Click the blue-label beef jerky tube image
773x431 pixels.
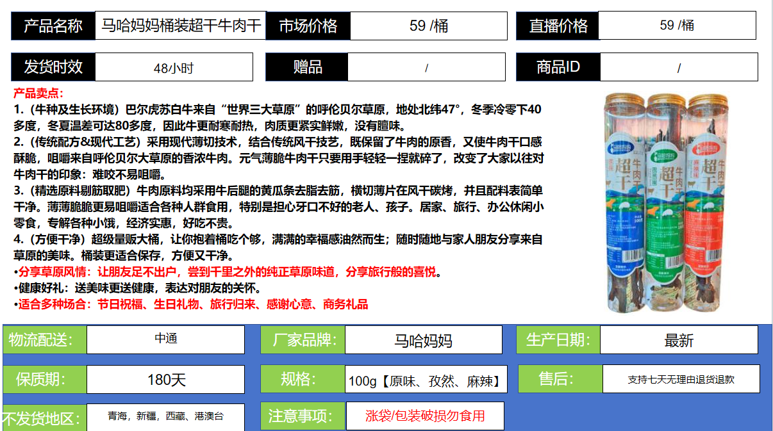tap(626, 202)
